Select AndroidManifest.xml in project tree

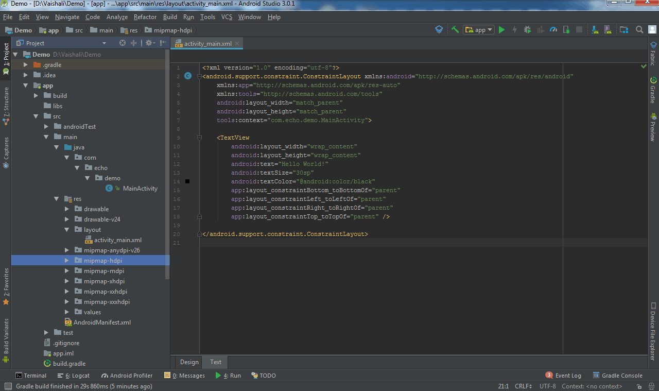(101, 322)
